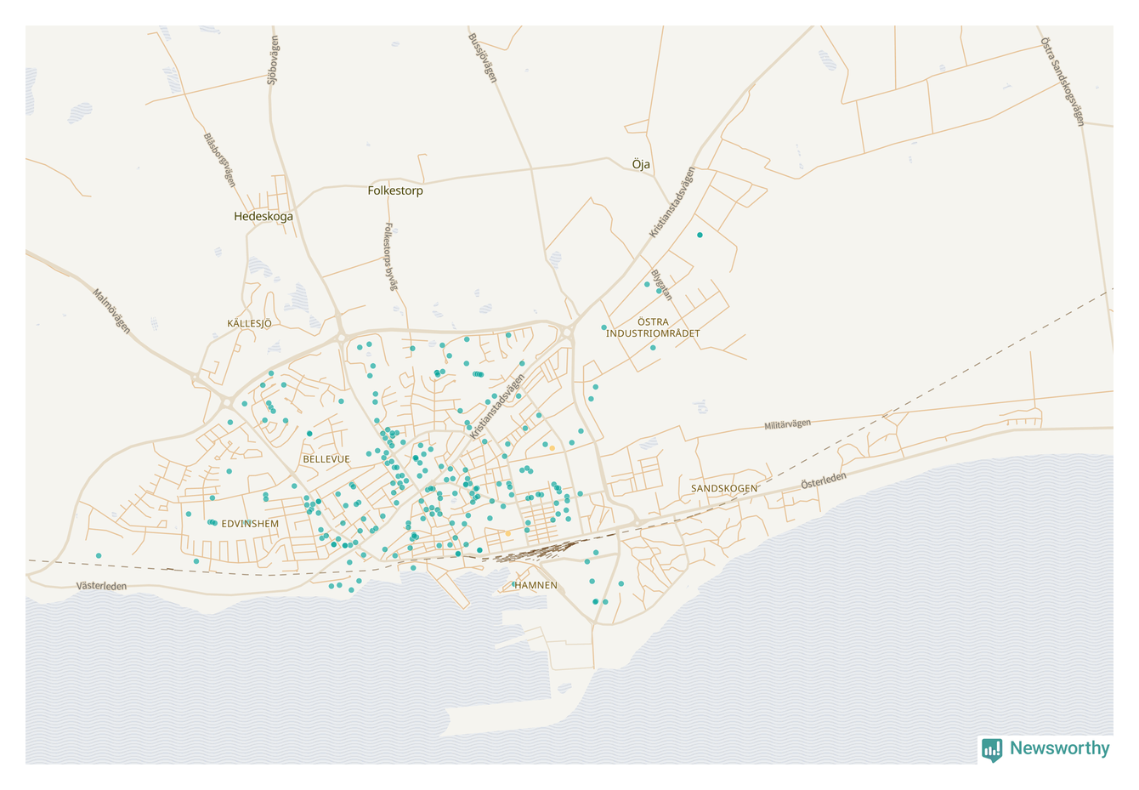Click the ÖSTRA INDUSTRIOMRÅDET label
This screenshot has width=1139, height=790.
(653, 327)
